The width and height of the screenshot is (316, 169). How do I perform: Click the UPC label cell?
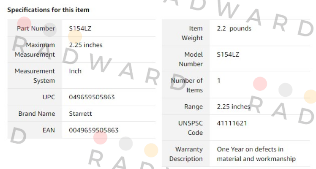[35, 97]
